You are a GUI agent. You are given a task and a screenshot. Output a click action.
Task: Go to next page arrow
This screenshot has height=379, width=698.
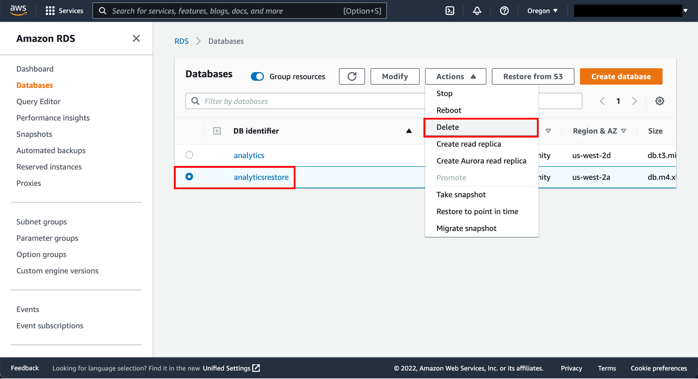[634, 101]
